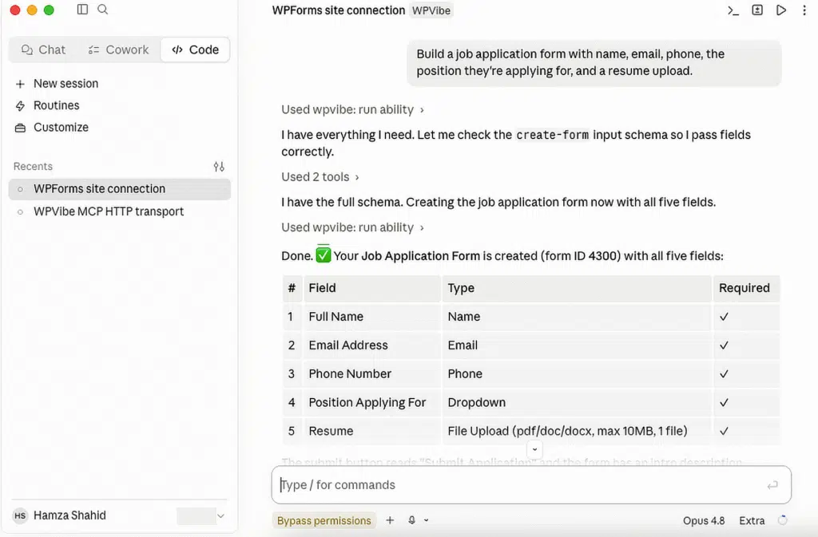This screenshot has width=818, height=537.
Task: Click the WPVibe project badge
Action: 431,10
